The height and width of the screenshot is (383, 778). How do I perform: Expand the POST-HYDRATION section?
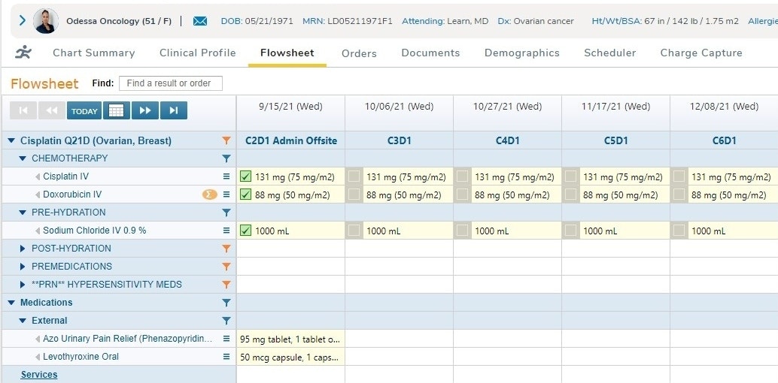tap(23, 249)
